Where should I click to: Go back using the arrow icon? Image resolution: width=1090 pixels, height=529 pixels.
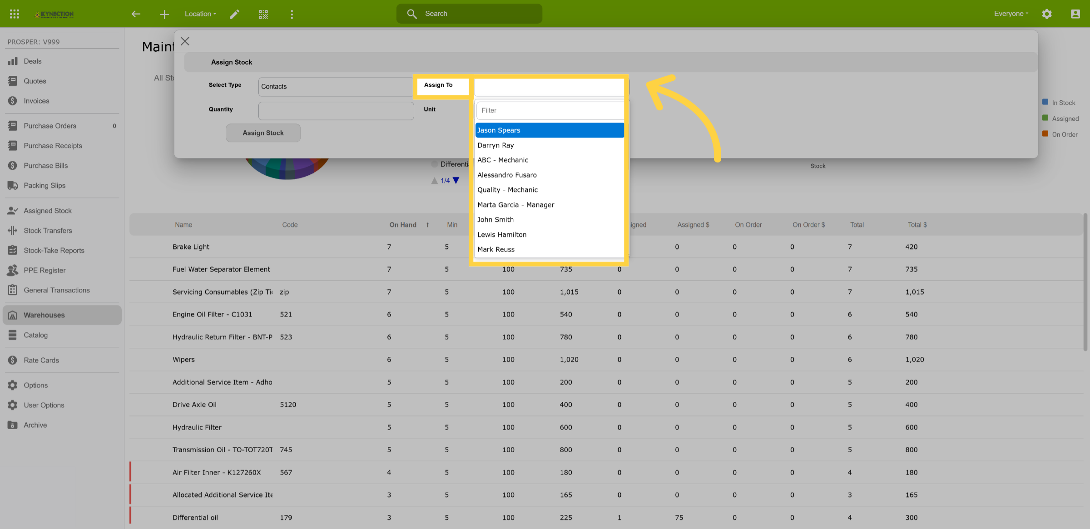pos(136,14)
